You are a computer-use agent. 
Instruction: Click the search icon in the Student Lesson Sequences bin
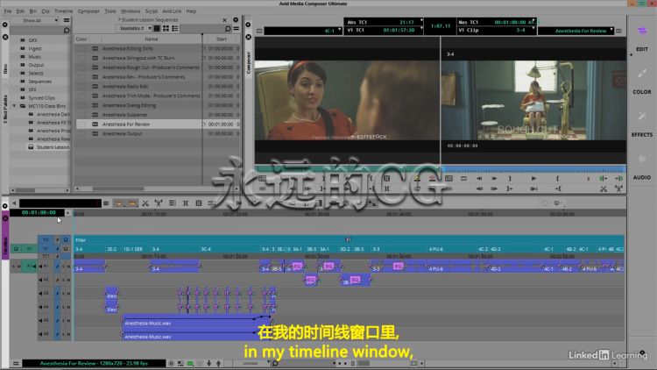pos(228,29)
